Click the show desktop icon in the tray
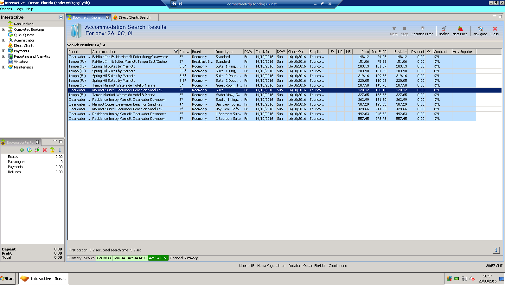The image size is (505, 285). click(x=502, y=279)
